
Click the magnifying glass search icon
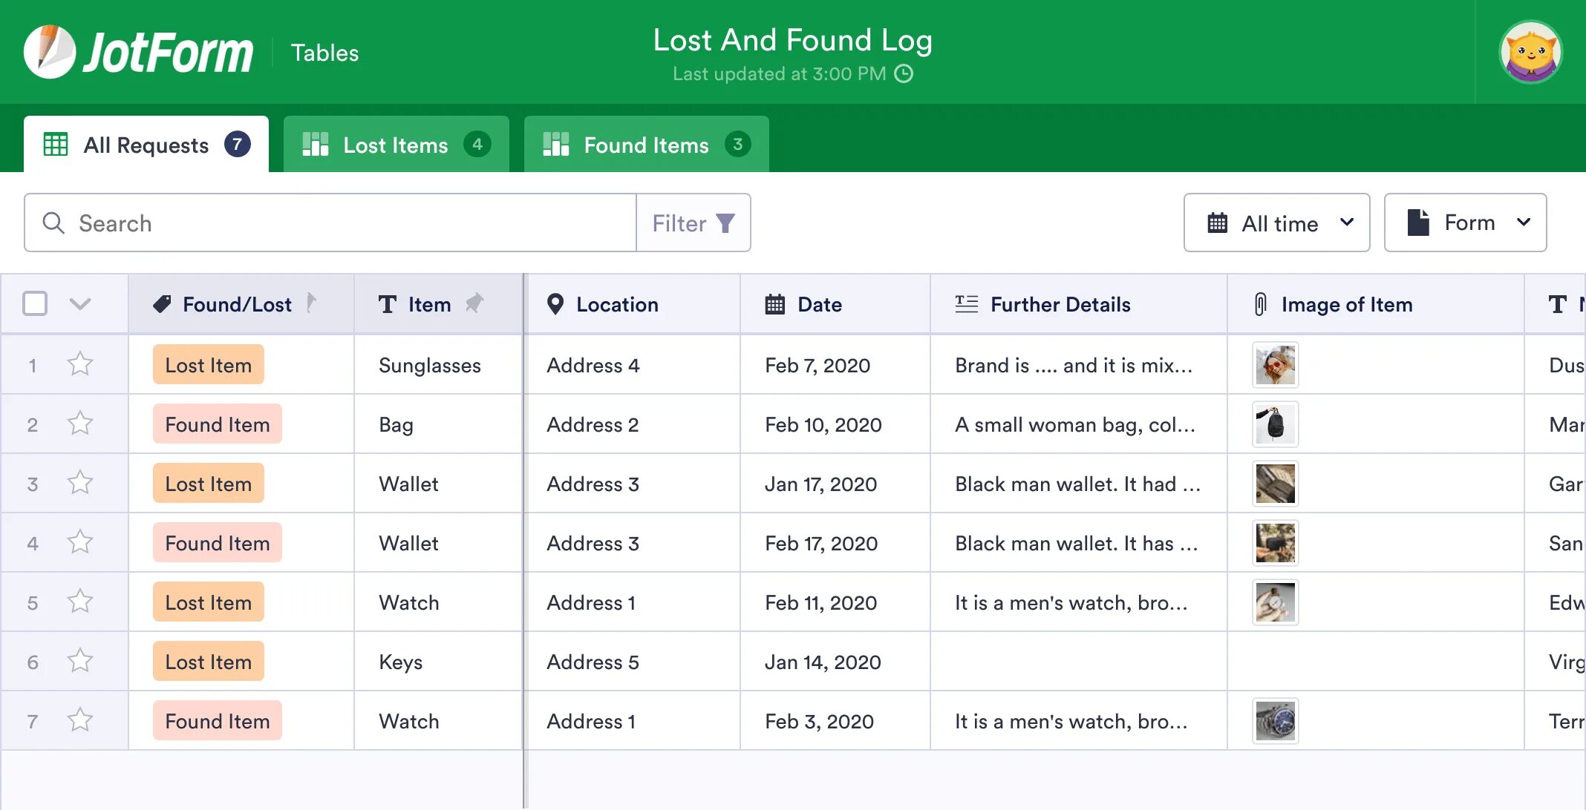(x=53, y=223)
